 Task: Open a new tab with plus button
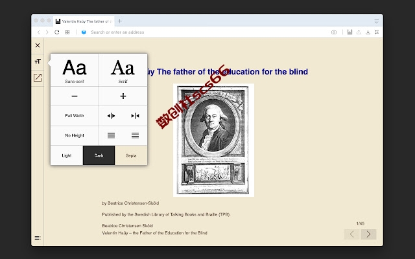pos(119,21)
